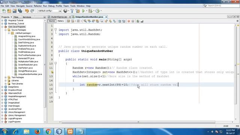Click the Stop Macro Recording icon
Image resolution: width=240 pixels, height=135 pixels.
[133, 21]
